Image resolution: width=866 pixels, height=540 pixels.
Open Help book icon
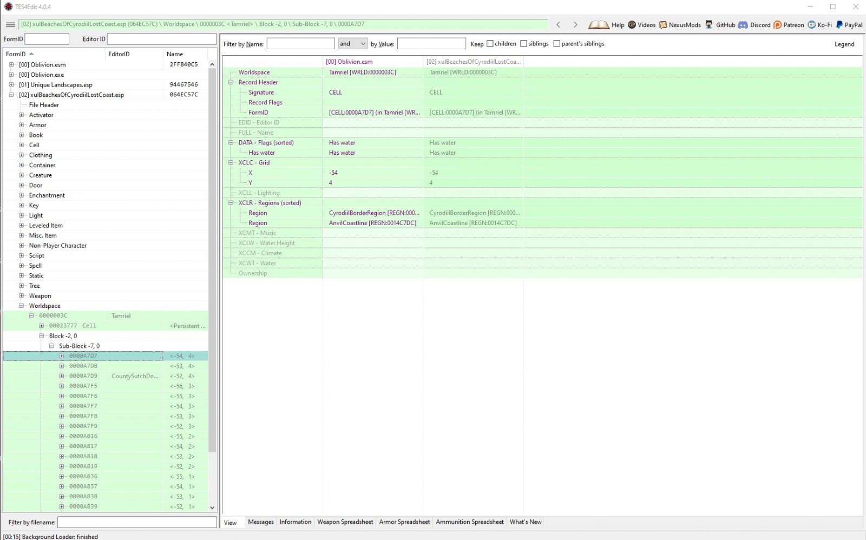[x=599, y=25]
